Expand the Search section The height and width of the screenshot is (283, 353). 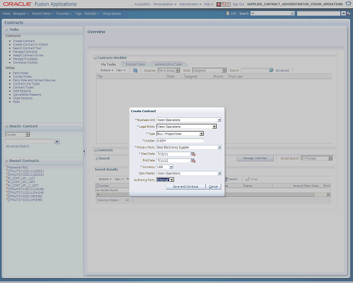point(97,159)
